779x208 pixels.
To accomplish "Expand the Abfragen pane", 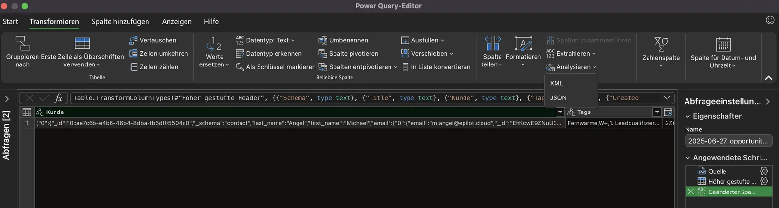I will point(7,99).
